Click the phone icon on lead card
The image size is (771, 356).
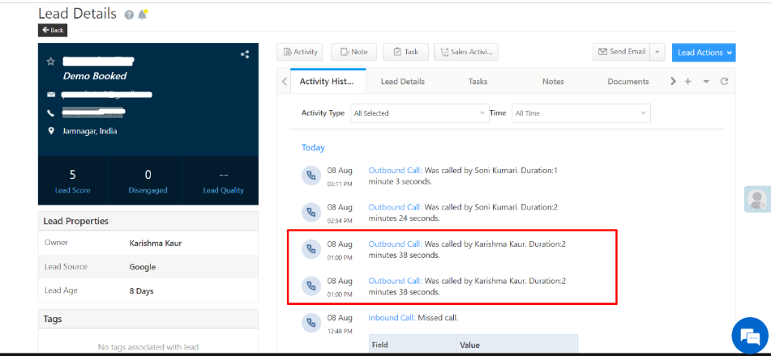pyautogui.click(x=50, y=113)
